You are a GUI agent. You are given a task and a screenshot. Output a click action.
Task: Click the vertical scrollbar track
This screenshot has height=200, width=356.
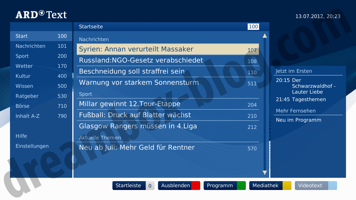coord(265,104)
